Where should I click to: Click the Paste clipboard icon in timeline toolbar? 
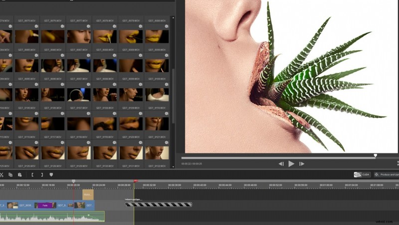click(19, 175)
